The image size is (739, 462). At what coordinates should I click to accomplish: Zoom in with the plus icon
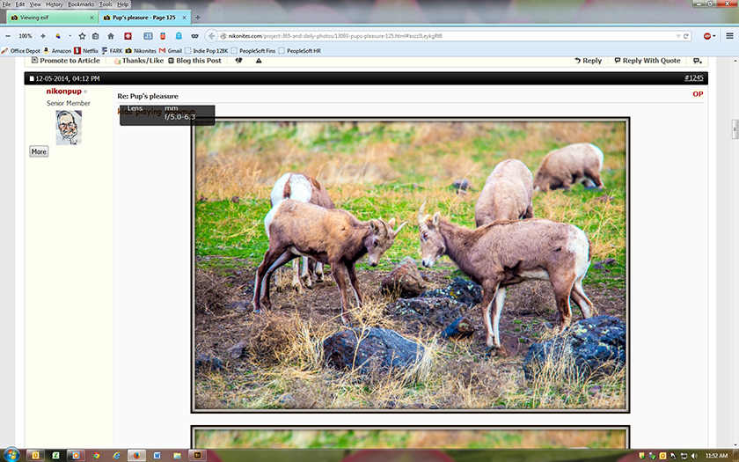(43, 36)
